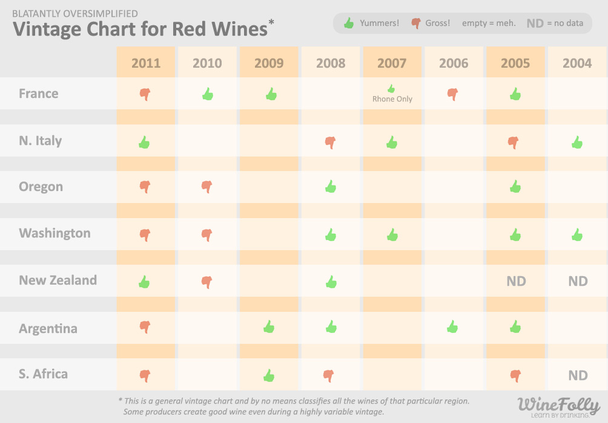Select the 2004 year header
The image size is (608, 423).
point(577,63)
